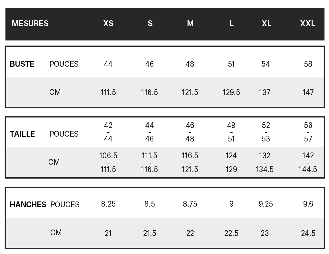This screenshot has height=254, width=329.
Task: Click the BUSTE CM value 129.5
Action: [x=231, y=93]
